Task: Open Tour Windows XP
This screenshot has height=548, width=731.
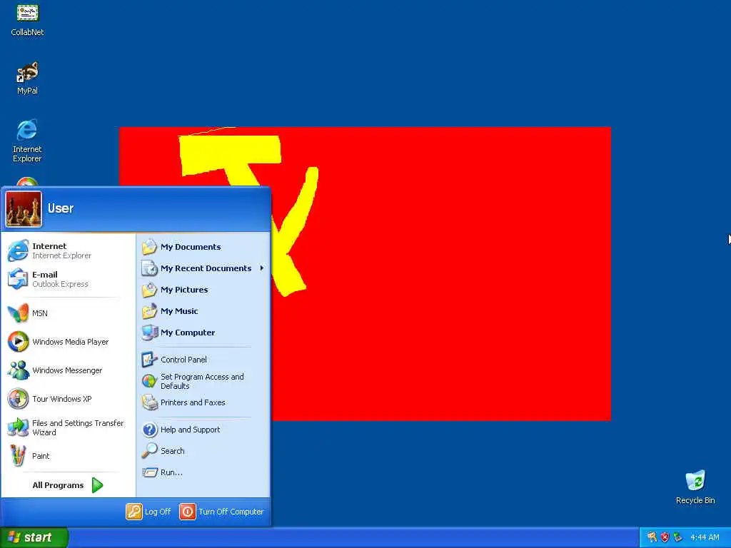Action: click(x=68, y=399)
